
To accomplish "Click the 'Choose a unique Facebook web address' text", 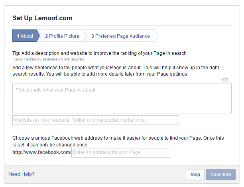I will 118,141.
